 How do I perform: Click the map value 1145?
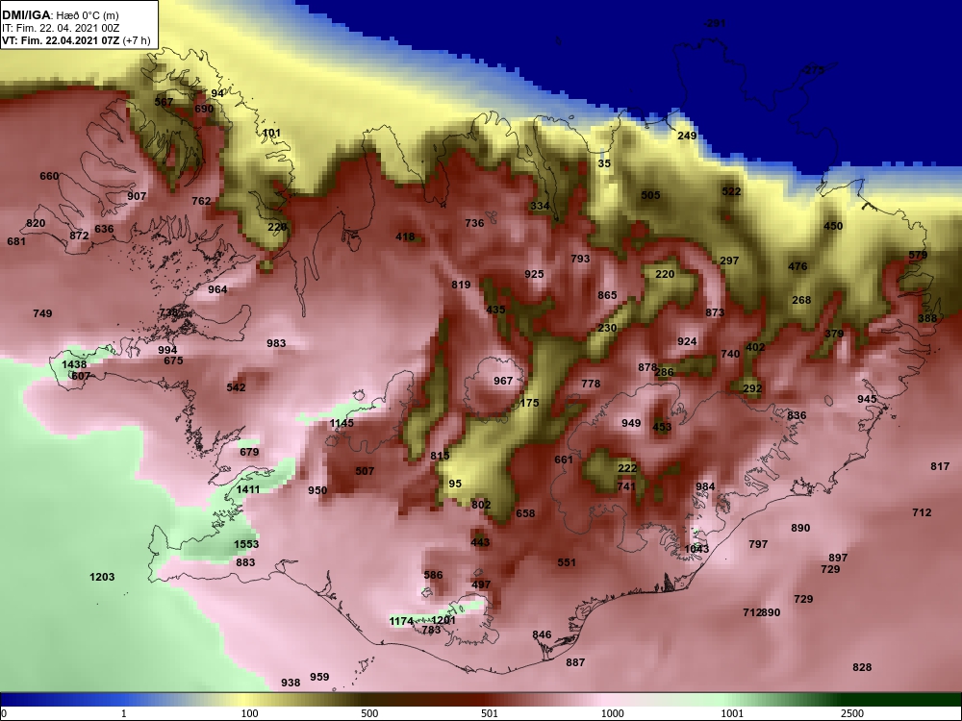click(x=342, y=424)
